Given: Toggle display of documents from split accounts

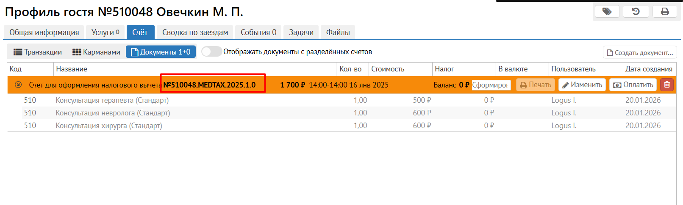Looking at the screenshot, I should (211, 52).
